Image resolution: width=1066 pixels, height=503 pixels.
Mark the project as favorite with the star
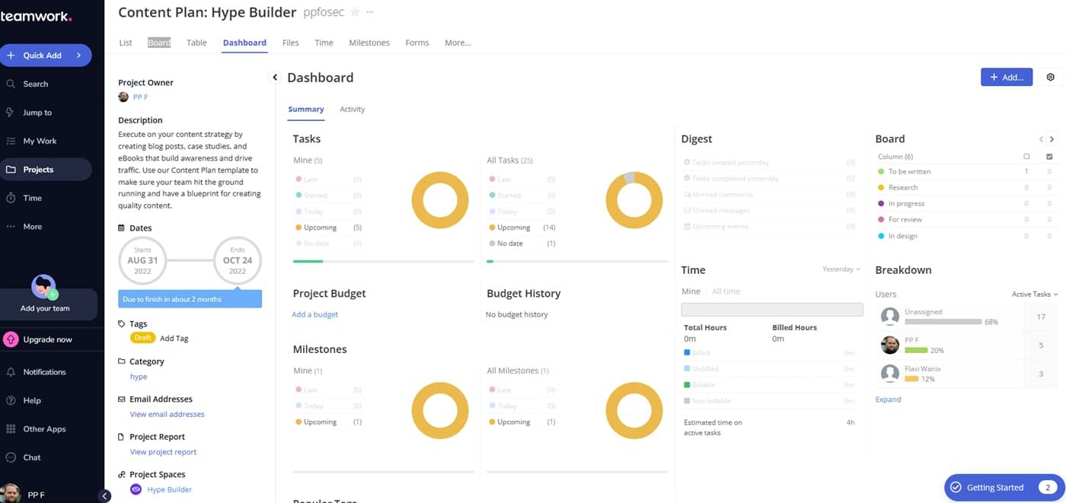pos(356,11)
